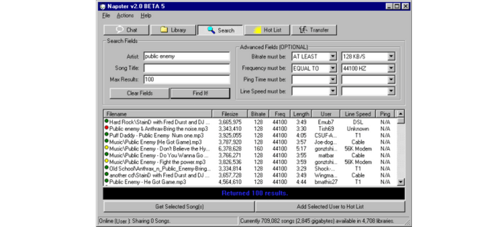Sort results by Filename column header
Viewport: 501px width, 227px height.
click(x=158, y=114)
